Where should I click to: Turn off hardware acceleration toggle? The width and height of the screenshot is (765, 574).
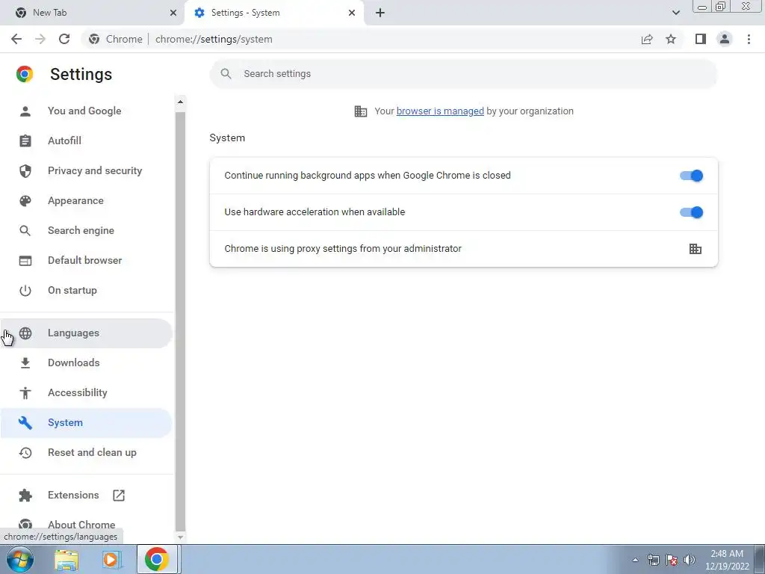point(691,212)
